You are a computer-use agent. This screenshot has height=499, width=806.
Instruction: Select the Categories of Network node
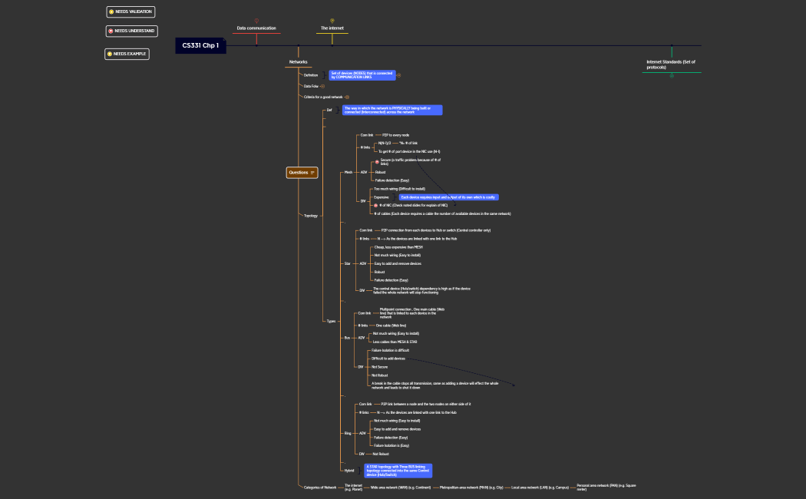coord(320,487)
